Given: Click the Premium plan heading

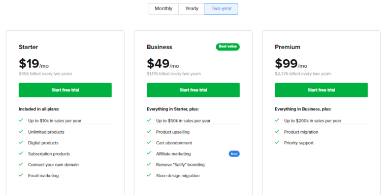Looking at the screenshot, I should coord(287,47).
